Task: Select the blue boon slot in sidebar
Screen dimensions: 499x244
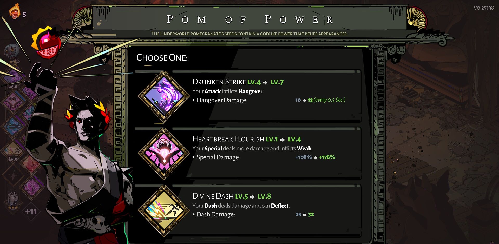Action: pos(12,127)
